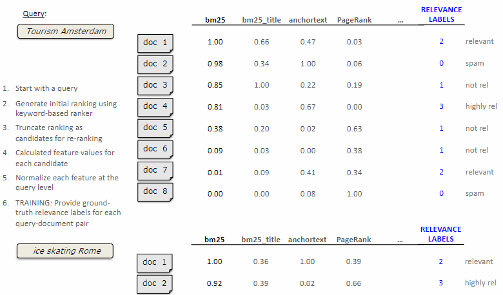Image resolution: width=503 pixels, height=295 pixels.
Task: Click relevance label 3 beside highly rel, top table
Action: tap(441, 106)
